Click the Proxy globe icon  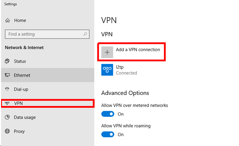pyautogui.click(x=7, y=131)
